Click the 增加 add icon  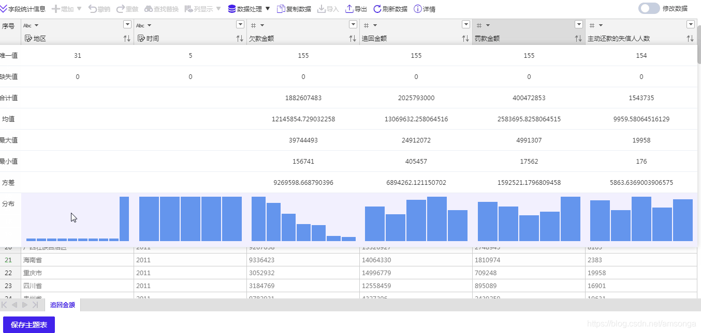pyautogui.click(x=56, y=9)
